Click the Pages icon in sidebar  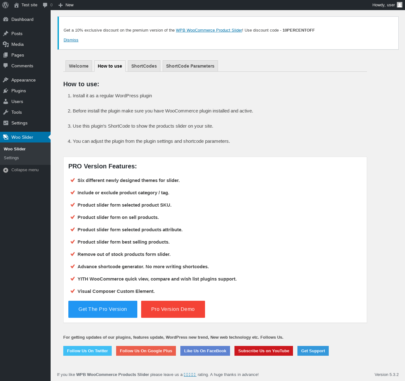pyautogui.click(x=6, y=55)
